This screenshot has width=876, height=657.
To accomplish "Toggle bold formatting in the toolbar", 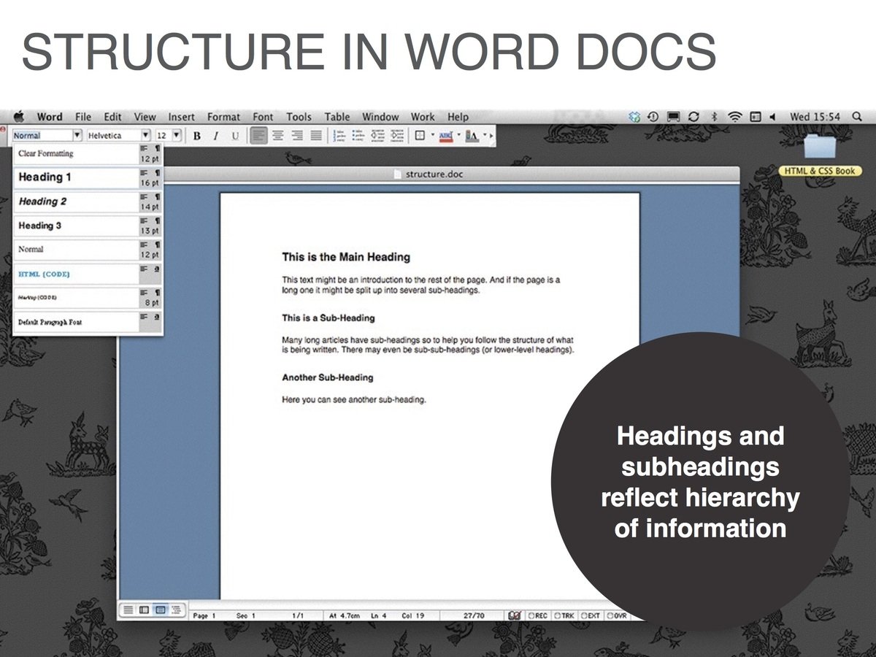I will tap(197, 136).
